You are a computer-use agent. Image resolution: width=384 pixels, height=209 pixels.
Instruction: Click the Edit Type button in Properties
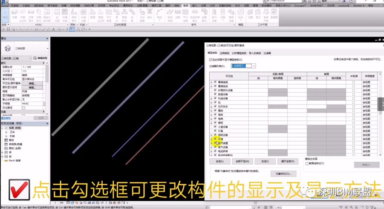(40, 58)
